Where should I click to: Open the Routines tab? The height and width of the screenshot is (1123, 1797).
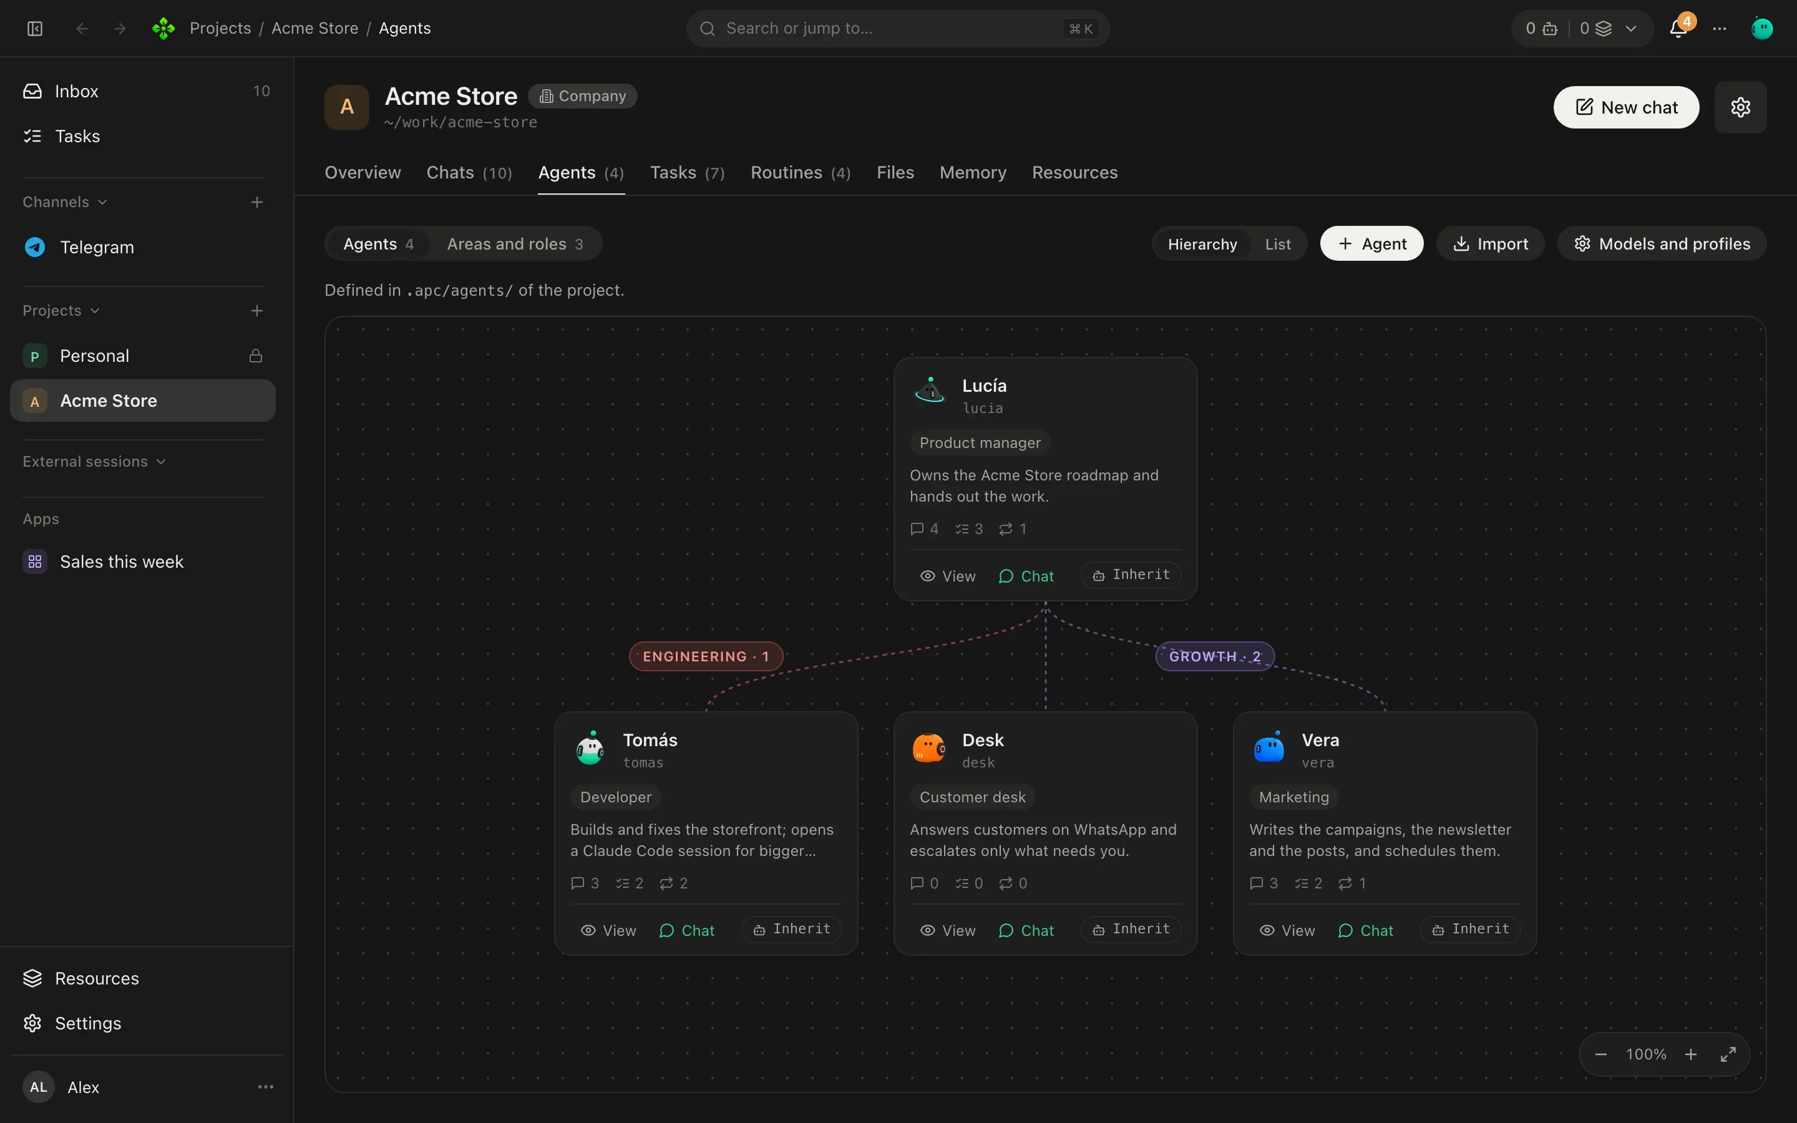click(x=801, y=172)
